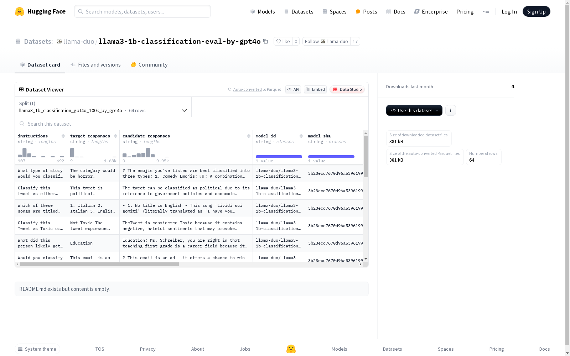
Task: Open the Community tab
Action: (x=149, y=64)
